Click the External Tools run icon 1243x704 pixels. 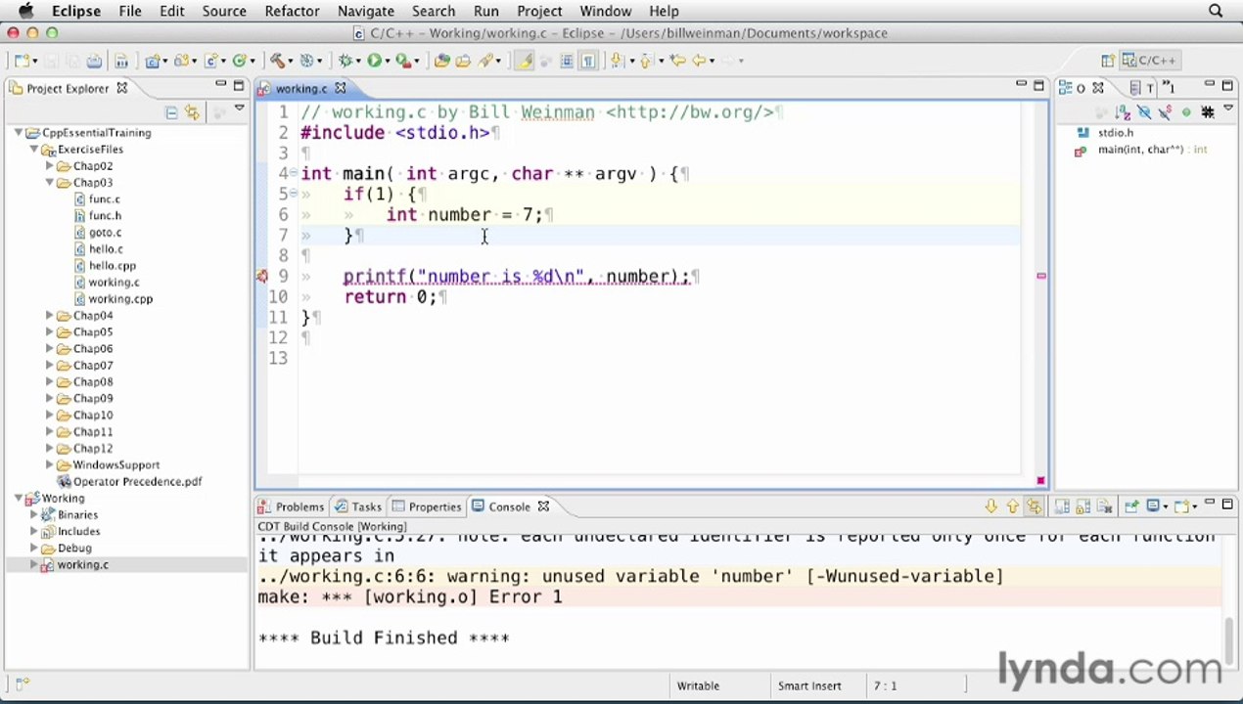402,61
